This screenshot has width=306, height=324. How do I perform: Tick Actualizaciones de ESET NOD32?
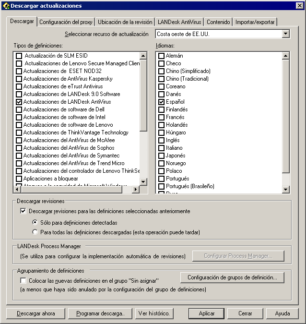(19, 71)
